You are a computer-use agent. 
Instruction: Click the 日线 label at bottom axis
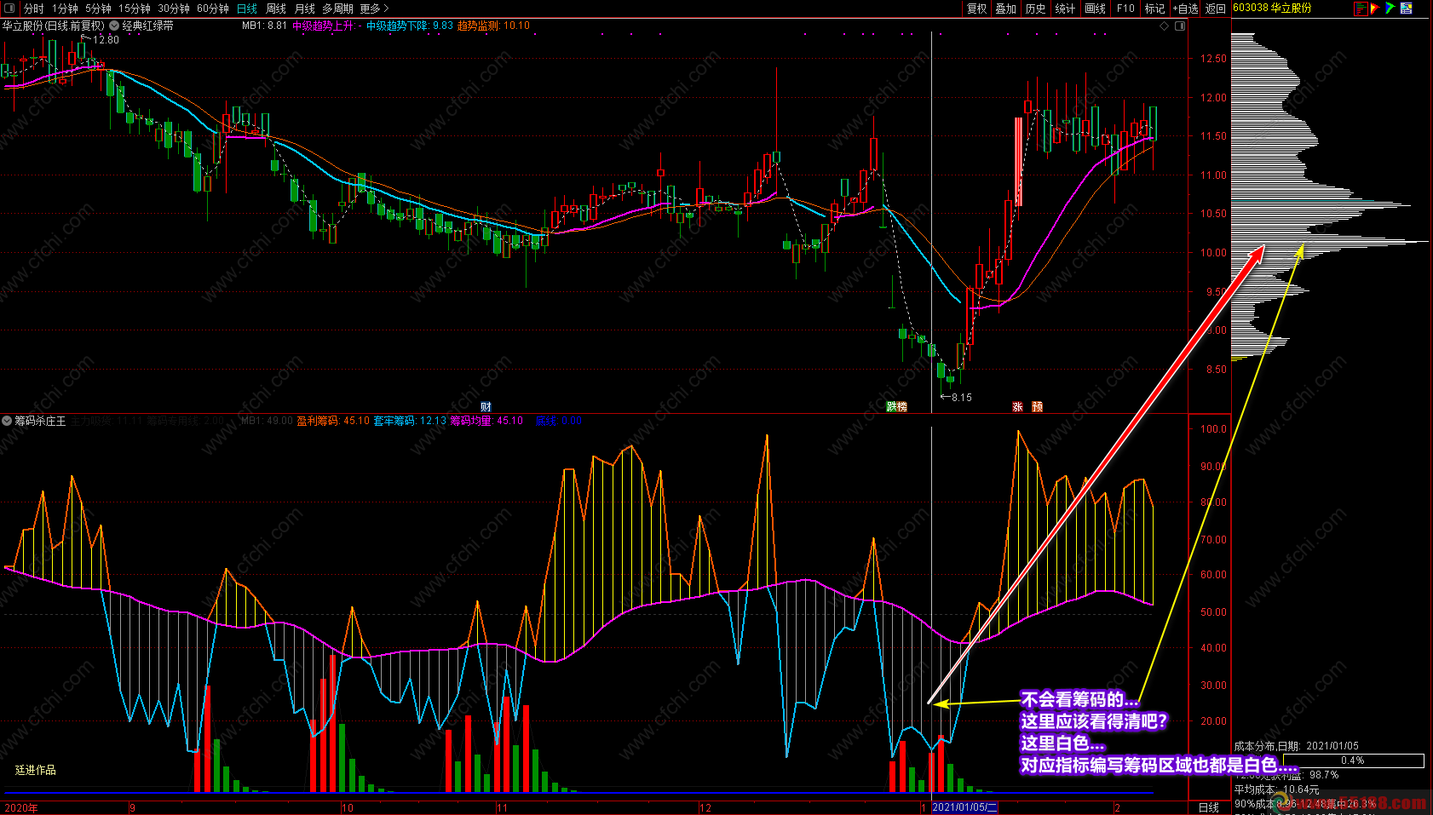(x=1209, y=807)
